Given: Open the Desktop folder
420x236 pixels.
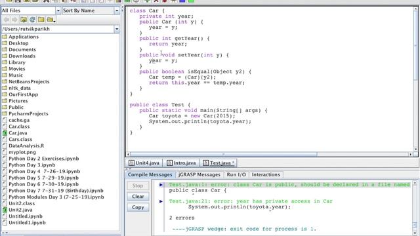Looking at the screenshot, I should [x=18, y=43].
